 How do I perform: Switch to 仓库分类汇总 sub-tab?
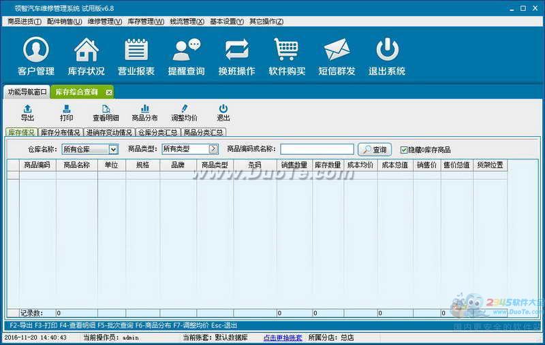[x=158, y=132]
